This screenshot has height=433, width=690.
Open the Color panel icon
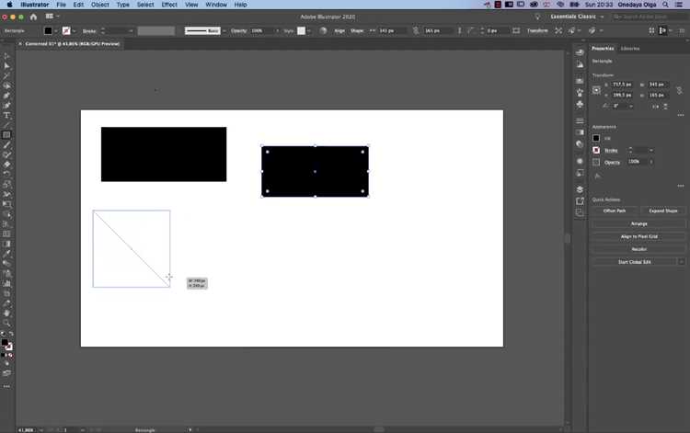pos(580,52)
